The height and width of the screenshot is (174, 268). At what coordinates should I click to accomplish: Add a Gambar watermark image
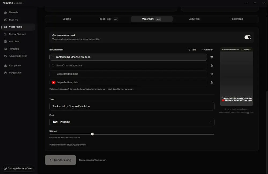point(207,50)
